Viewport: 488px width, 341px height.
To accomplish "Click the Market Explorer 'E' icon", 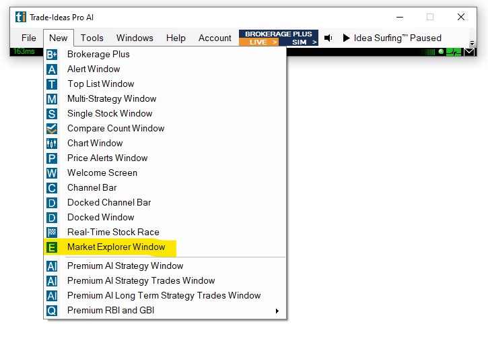I will point(52,247).
